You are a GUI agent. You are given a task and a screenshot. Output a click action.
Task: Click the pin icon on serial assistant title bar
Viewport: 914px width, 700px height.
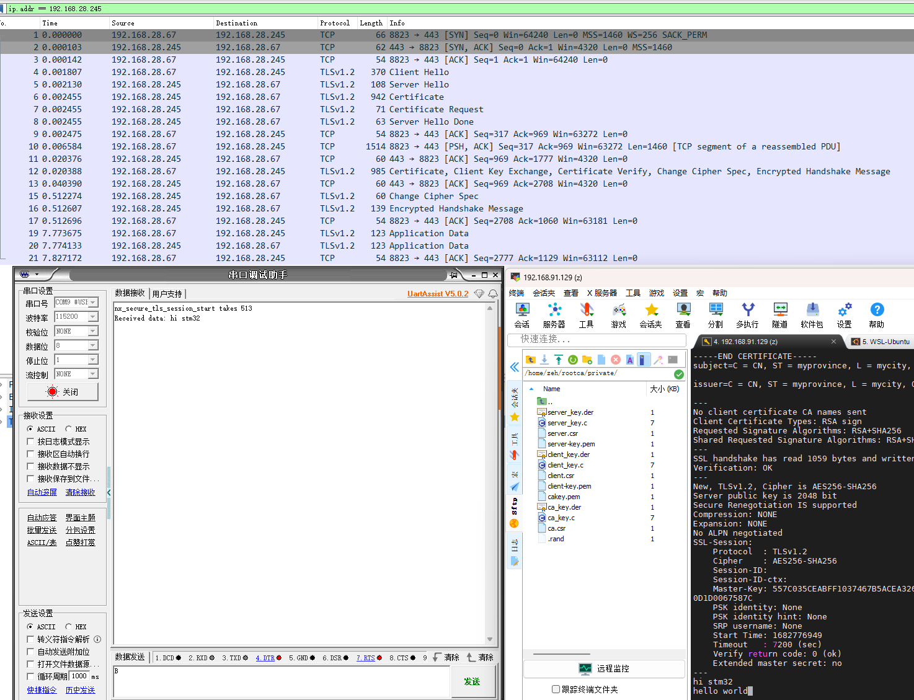(x=454, y=275)
